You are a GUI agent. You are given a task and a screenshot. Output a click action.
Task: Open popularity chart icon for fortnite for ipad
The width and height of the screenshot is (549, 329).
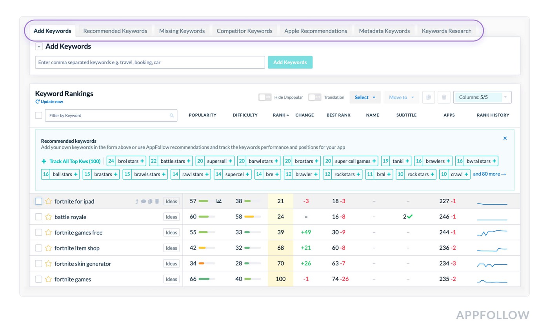219,201
